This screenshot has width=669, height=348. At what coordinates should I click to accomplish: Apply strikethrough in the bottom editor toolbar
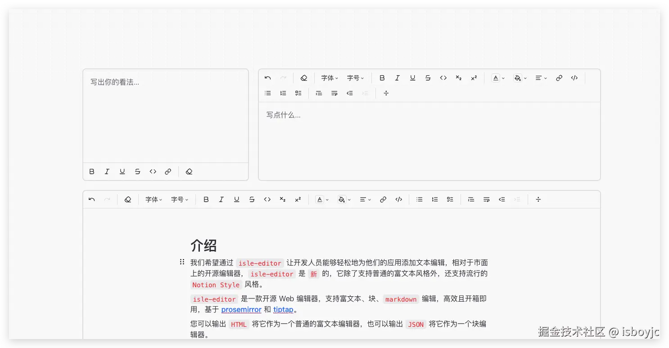(x=252, y=199)
